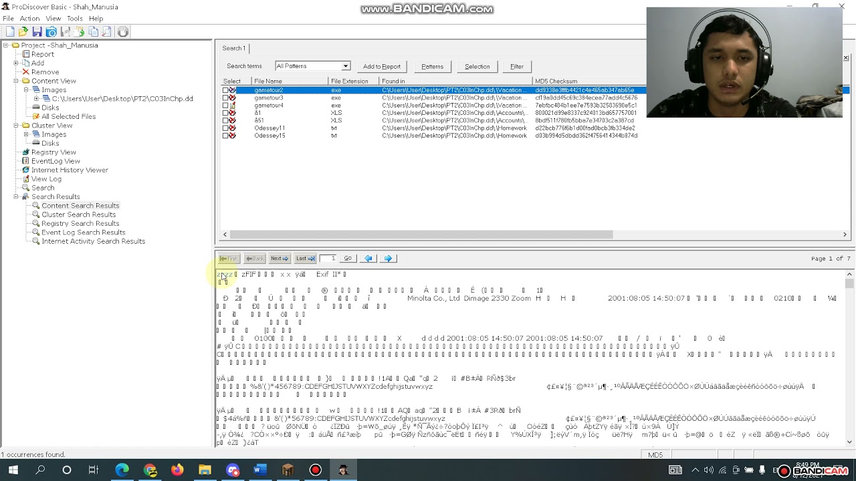The height and width of the screenshot is (481, 856).
Task: Click the microphone tray icon
Action: (x=762, y=470)
